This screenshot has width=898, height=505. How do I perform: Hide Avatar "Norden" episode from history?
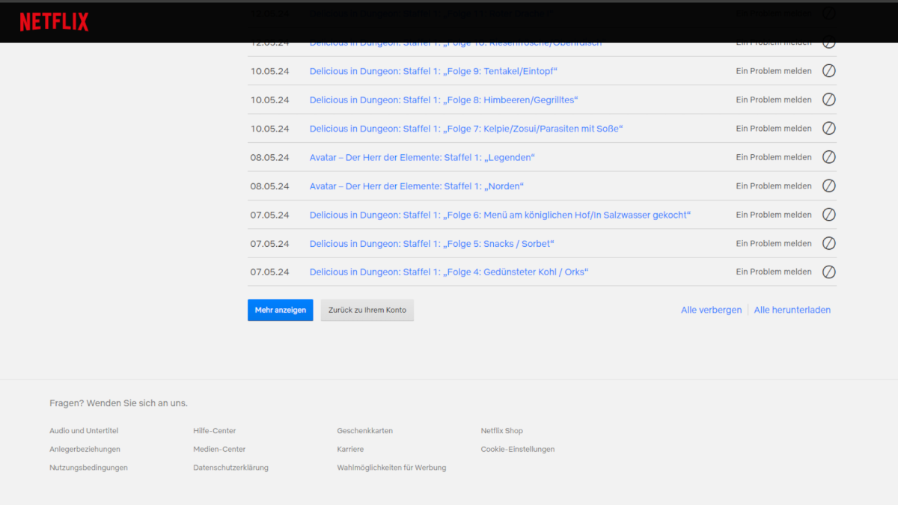click(828, 186)
